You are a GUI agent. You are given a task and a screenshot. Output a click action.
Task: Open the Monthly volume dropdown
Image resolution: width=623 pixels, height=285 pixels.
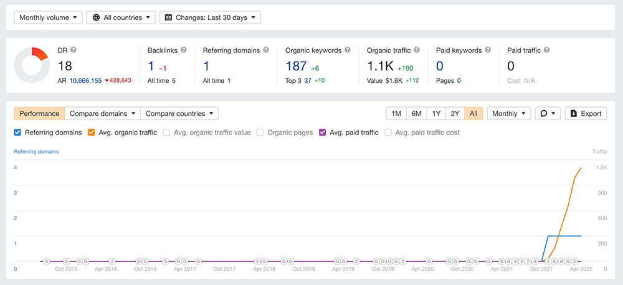point(48,17)
